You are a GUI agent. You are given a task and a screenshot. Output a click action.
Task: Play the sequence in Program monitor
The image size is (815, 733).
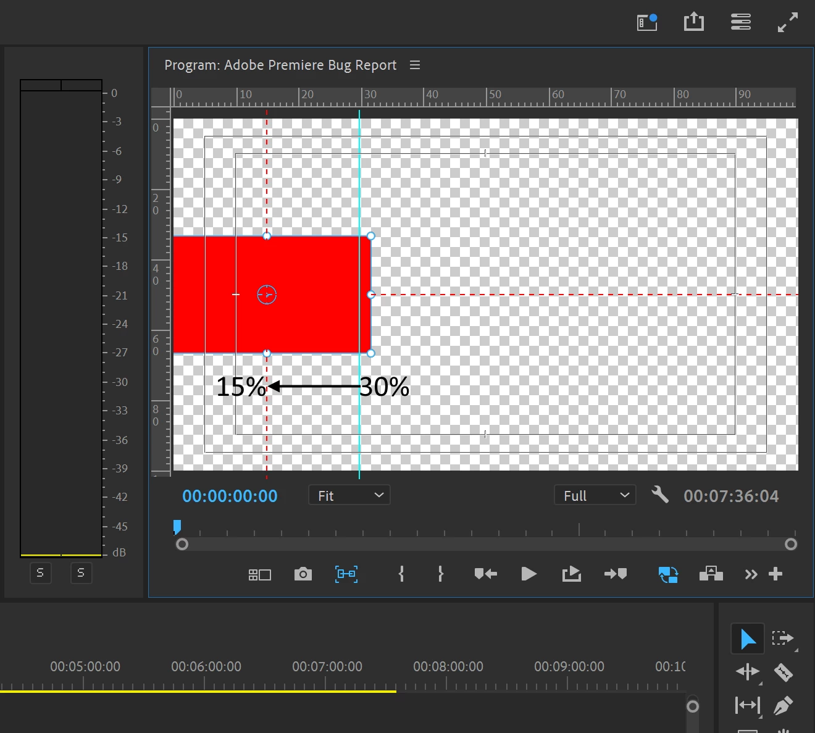click(529, 574)
